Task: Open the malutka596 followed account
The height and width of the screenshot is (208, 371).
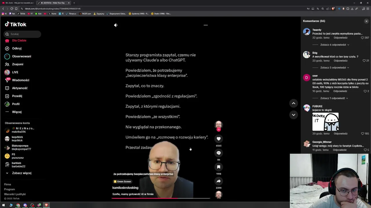Action: click(19, 130)
